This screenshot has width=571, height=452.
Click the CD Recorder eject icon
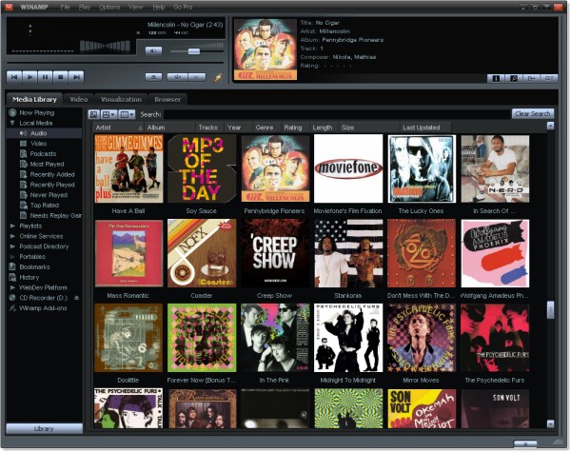coord(77,298)
